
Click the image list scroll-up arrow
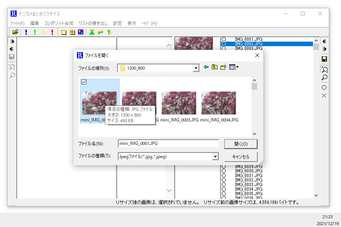[316, 40]
